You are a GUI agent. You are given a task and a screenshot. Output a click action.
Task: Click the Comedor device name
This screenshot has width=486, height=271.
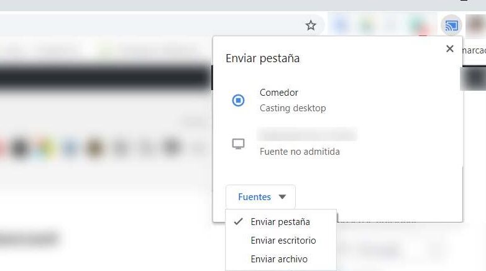278,93
